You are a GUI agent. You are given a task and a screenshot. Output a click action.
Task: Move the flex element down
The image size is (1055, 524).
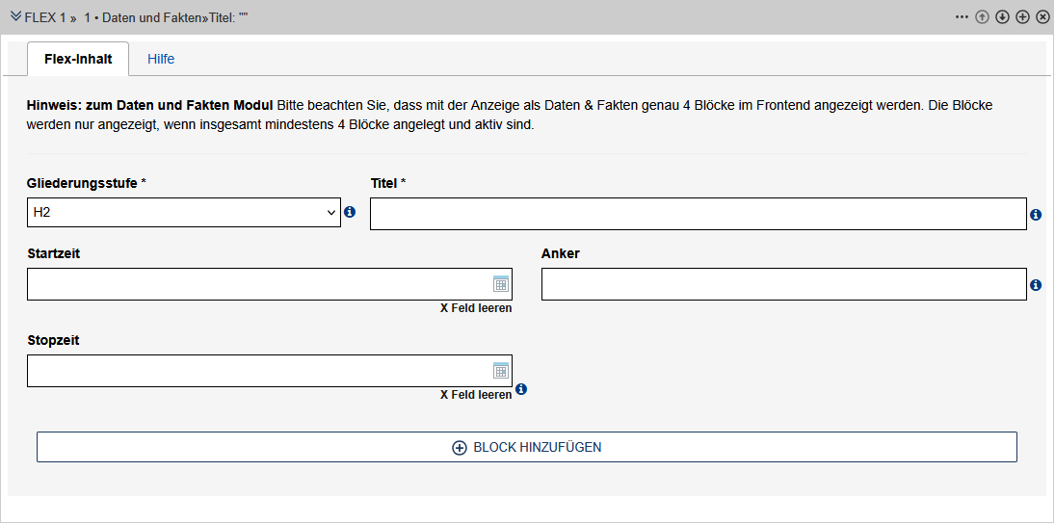pos(1003,17)
